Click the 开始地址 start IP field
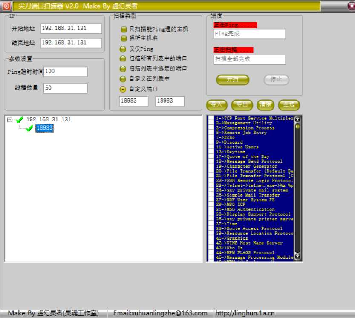 pyautogui.click(x=71, y=29)
